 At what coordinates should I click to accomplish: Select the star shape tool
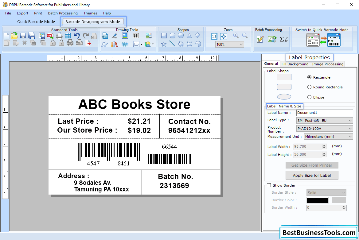[164, 44]
